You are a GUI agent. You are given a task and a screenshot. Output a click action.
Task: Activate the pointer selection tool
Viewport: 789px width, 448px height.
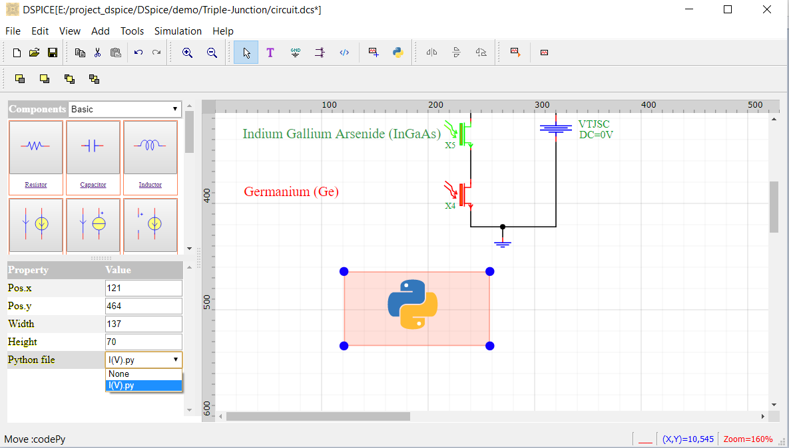[246, 53]
